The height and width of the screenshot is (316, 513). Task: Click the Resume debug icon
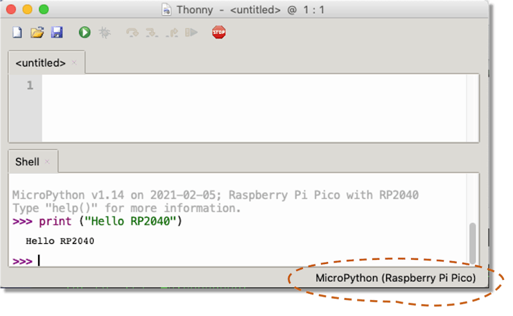click(191, 33)
